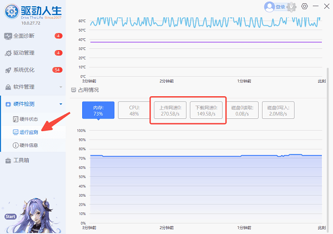Image resolution: width=333 pixels, height=234 pixels.
Task: Click the 驱动管理 gear icon
Action: point(8,53)
